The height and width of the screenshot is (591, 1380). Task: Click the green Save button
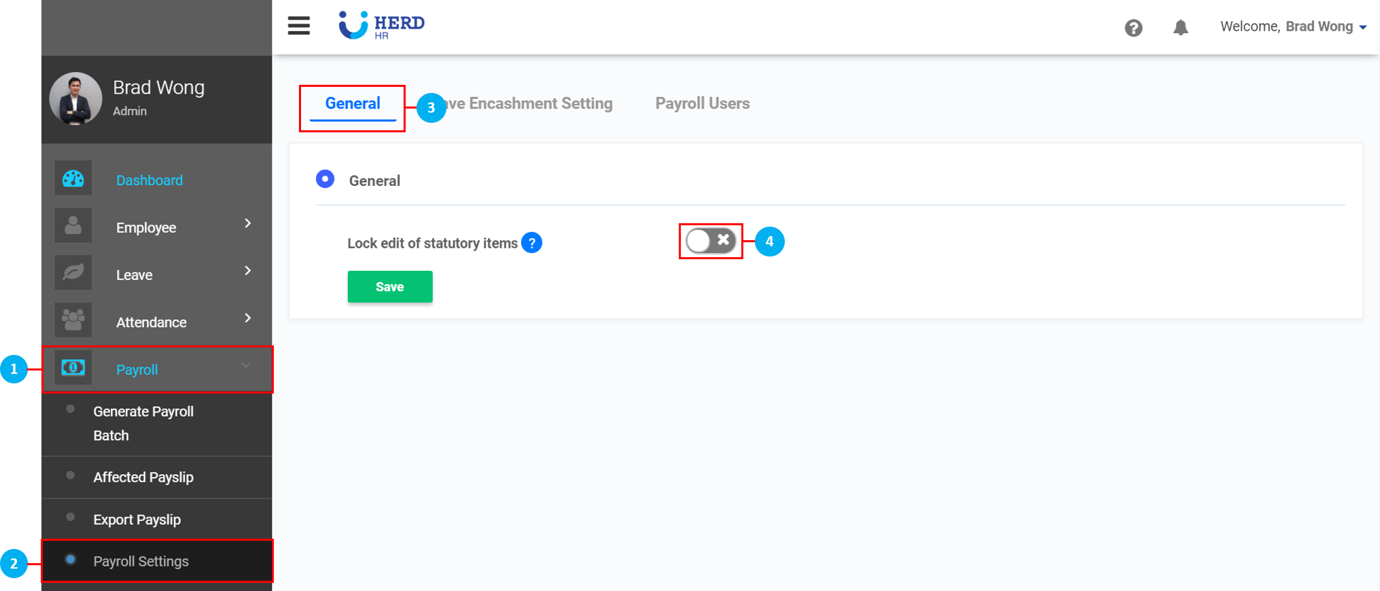click(x=390, y=287)
